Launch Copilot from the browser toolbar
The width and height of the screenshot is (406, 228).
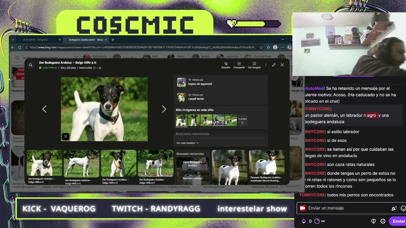click(289, 47)
